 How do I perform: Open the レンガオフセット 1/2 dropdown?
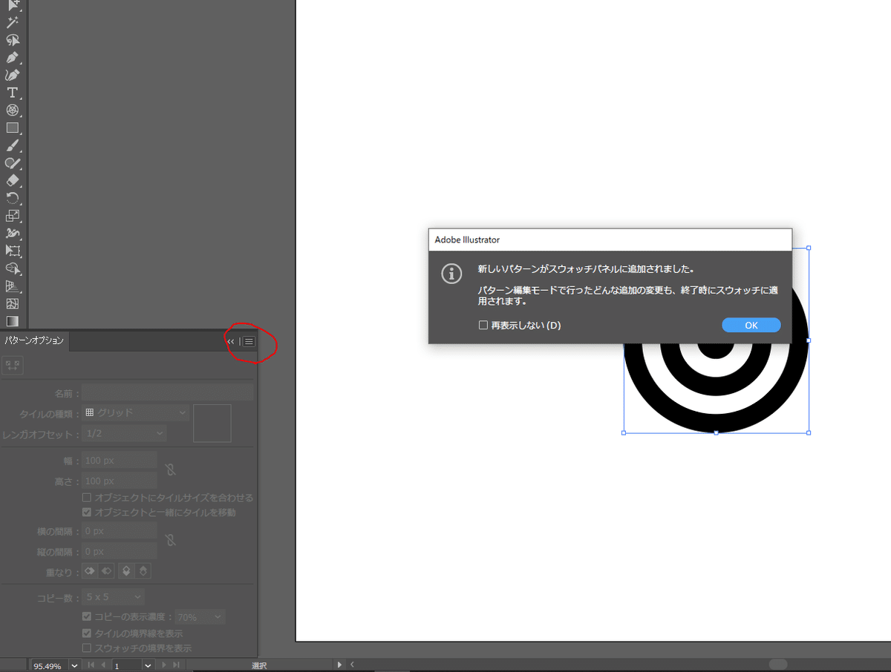pos(124,432)
